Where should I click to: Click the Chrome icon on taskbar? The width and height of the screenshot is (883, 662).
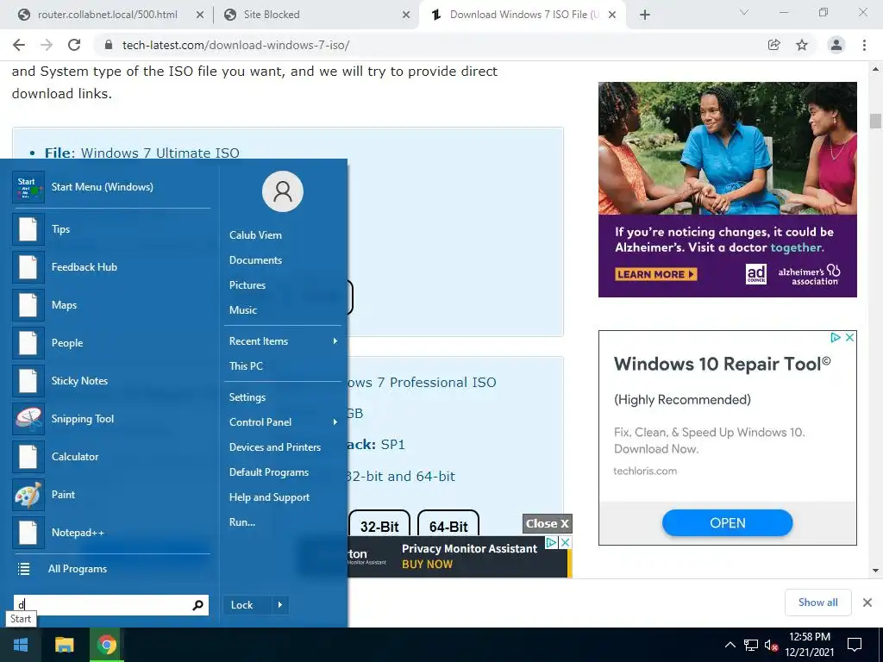point(106,645)
